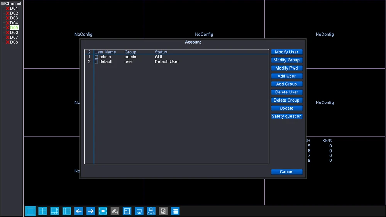Go to next page arrow

[x=91, y=211]
